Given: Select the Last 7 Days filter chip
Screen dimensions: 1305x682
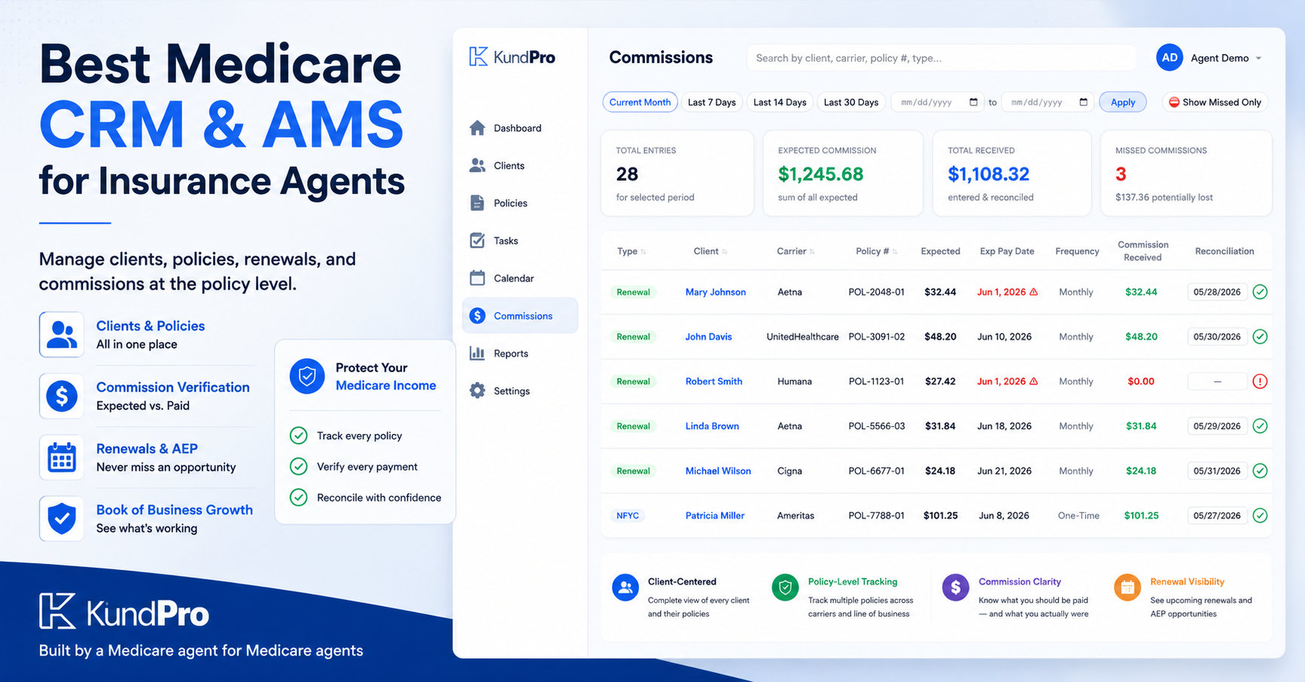Looking at the screenshot, I should pyautogui.click(x=712, y=102).
